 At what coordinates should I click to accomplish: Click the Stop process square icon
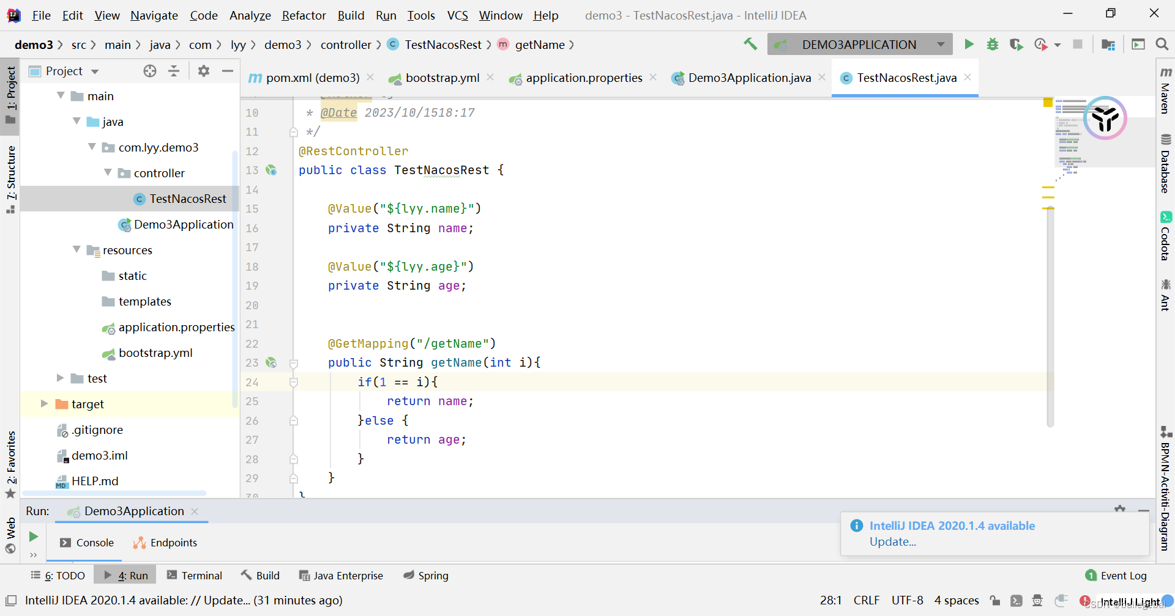pyautogui.click(x=1078, y=44)
